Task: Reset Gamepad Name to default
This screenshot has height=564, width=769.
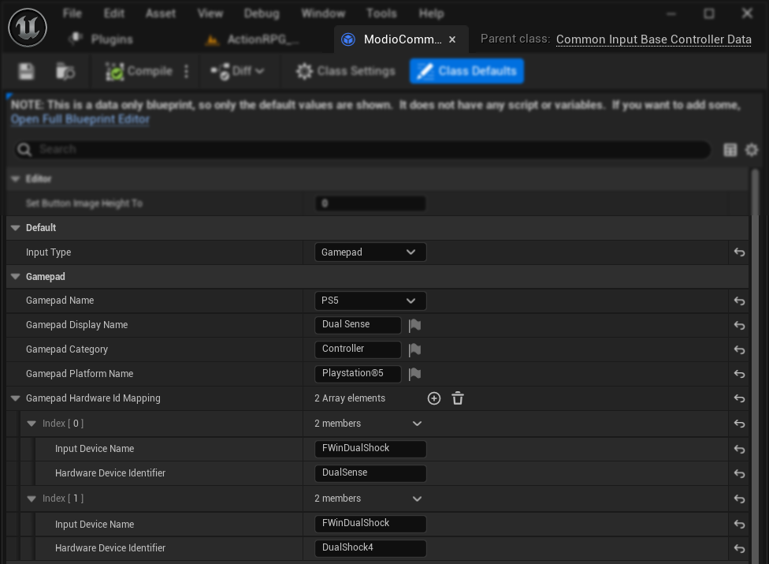Action: [739, 301]
